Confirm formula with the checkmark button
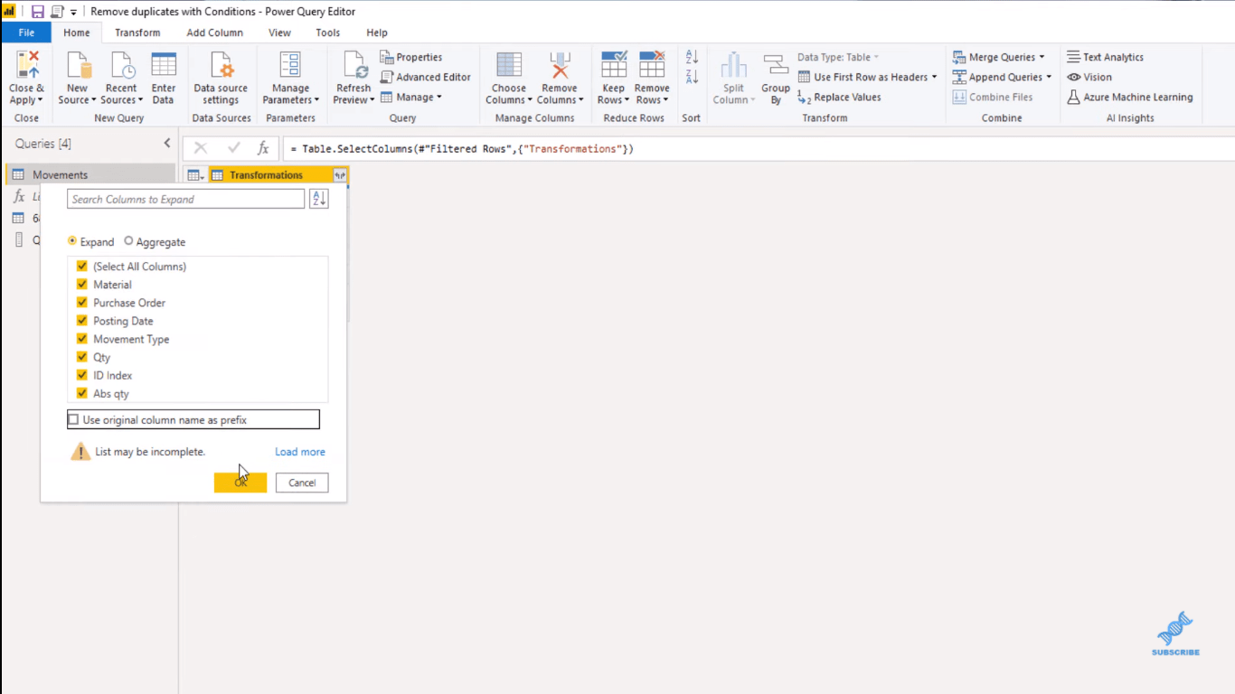Screen dimensions: 1235x694 [233, 148]
